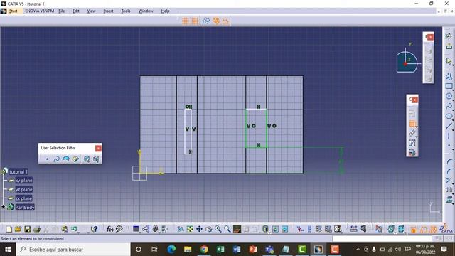
Task: Toggle Construction/Standard Element in Sketch tools
Action: tap(206, 21)
